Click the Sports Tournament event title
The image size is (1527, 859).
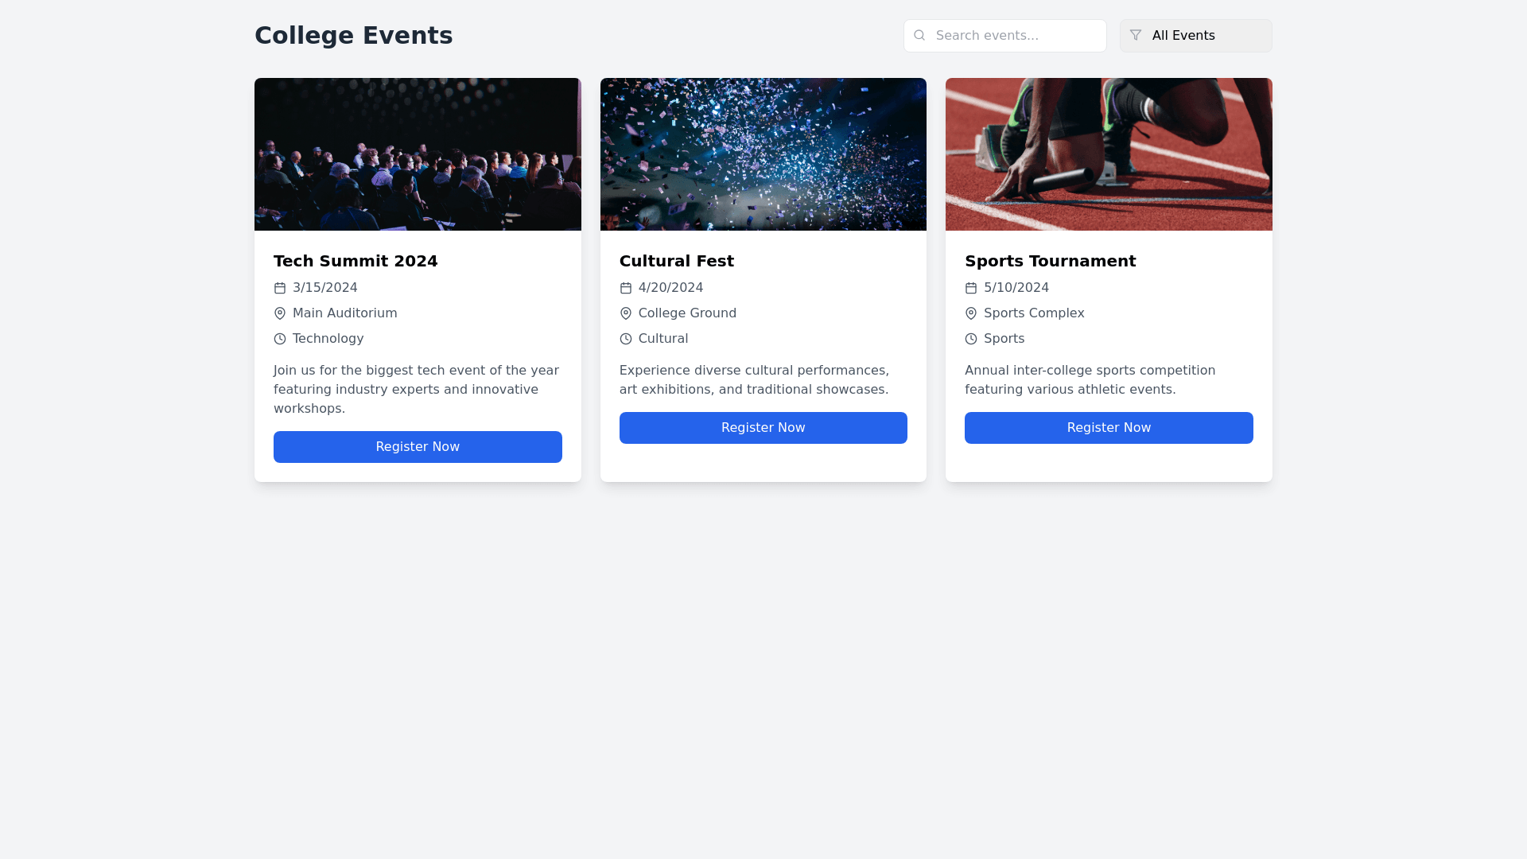pyautogui.click(x=1050, y=261)
